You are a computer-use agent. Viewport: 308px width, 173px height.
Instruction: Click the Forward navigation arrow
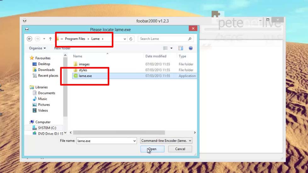pos(37,39)
